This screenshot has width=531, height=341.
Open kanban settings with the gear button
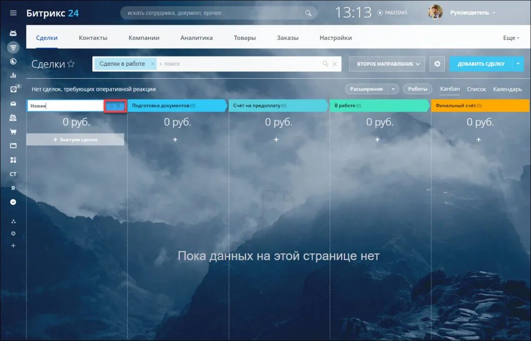click(x=437, y=64)
